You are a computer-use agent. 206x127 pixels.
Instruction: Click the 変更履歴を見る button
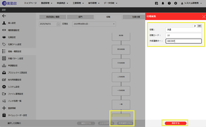click(x=125, y=123)
